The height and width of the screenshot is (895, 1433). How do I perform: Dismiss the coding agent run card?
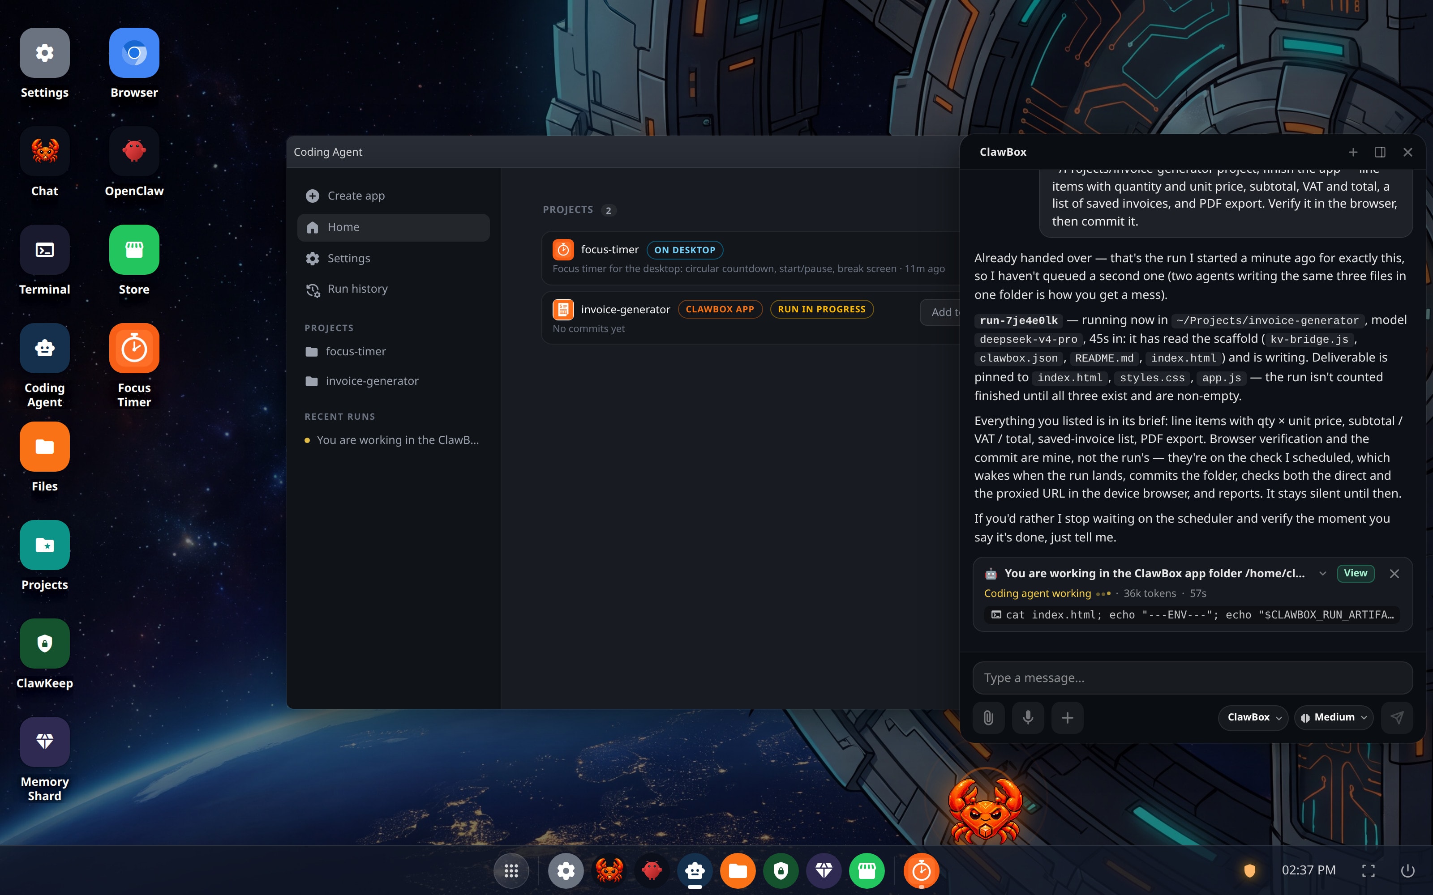(x=1394, y=574)
